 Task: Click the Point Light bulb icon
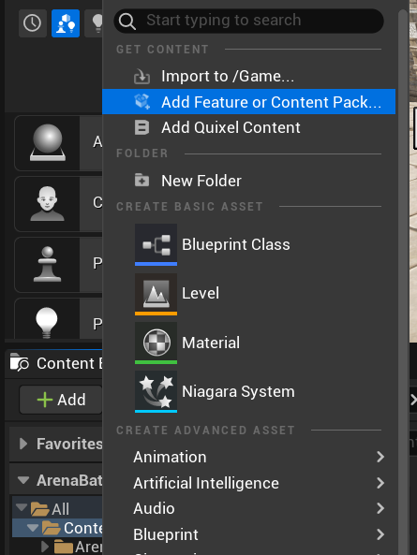click(x=47, y=323)
